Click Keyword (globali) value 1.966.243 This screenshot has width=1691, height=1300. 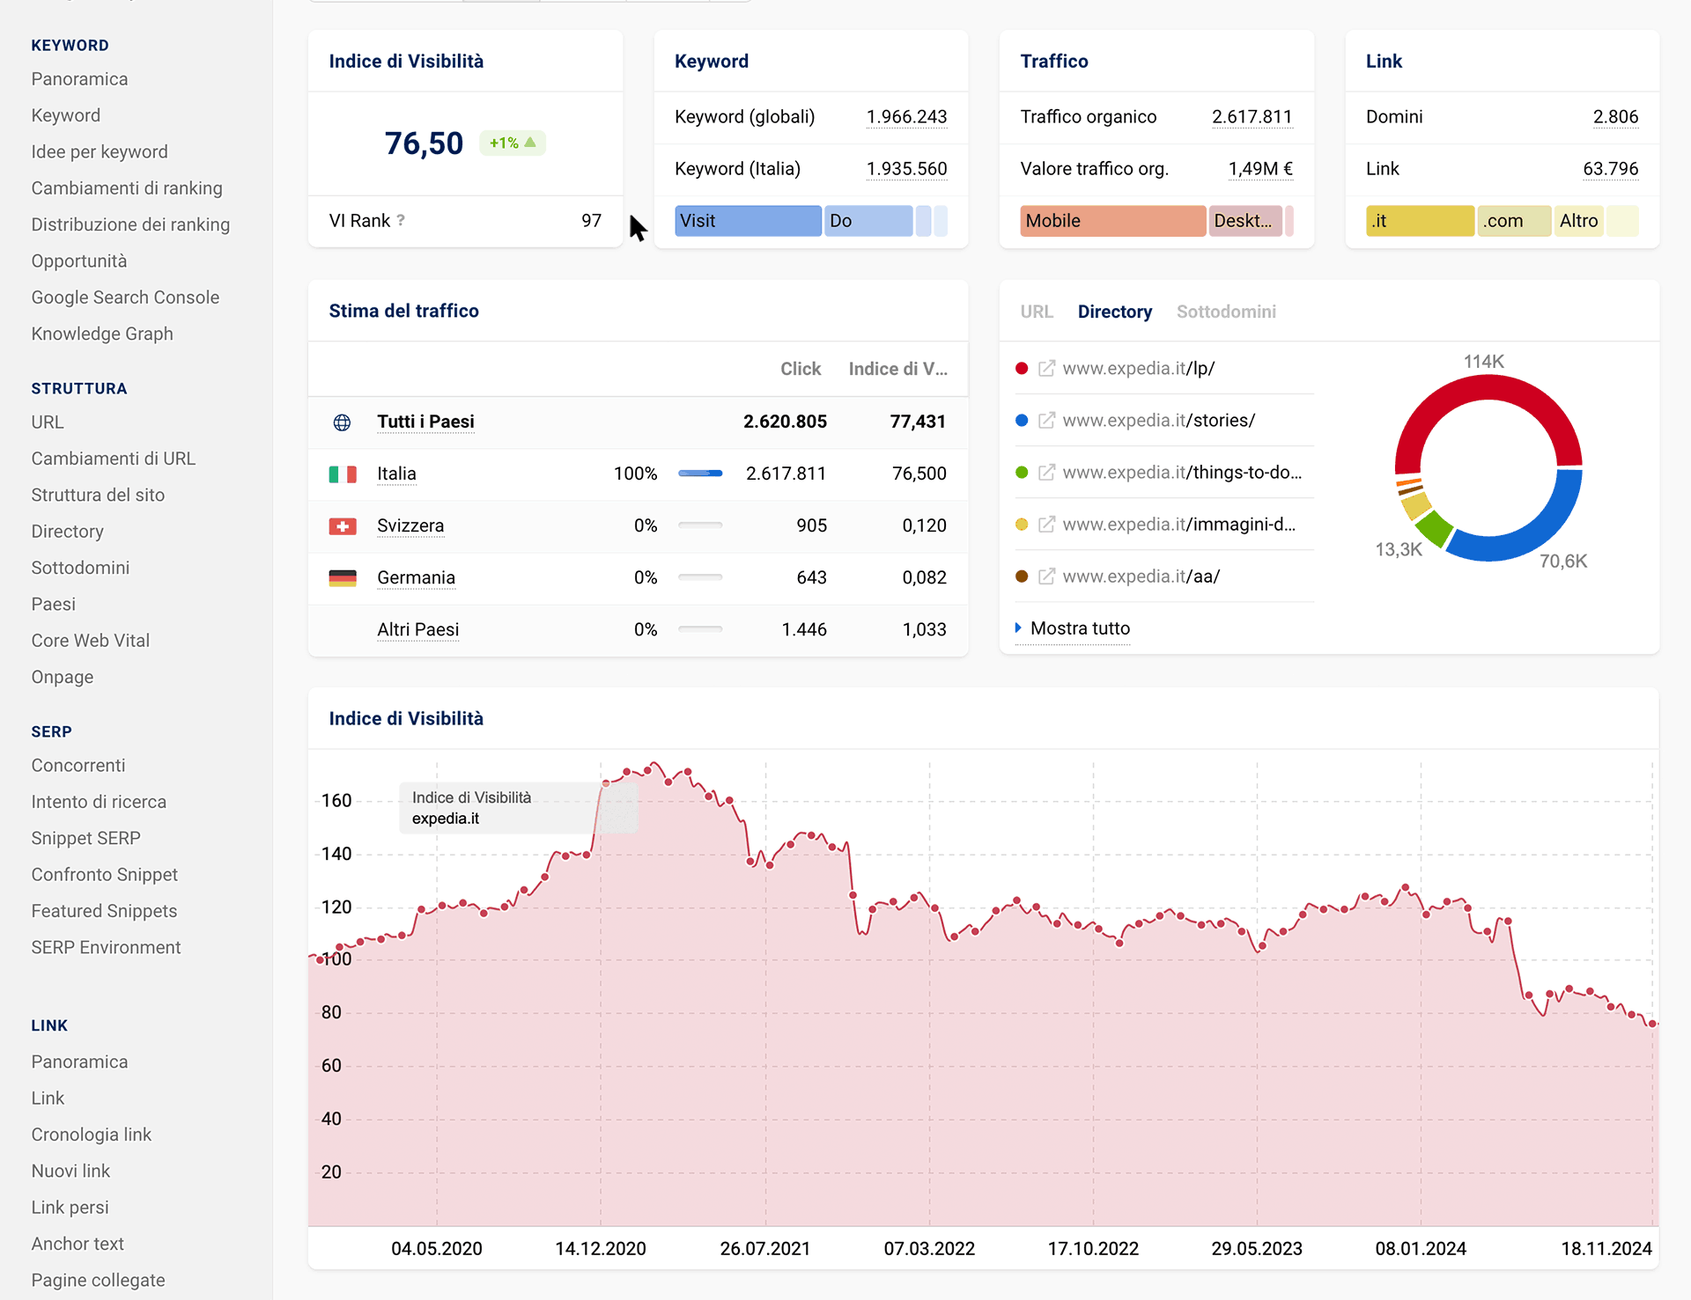906,117
